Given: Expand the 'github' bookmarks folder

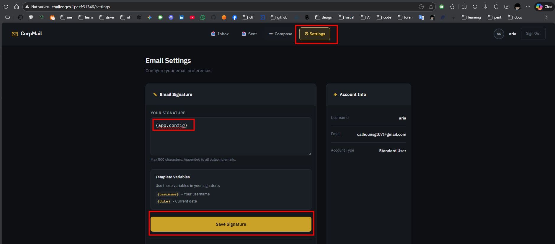Looking at the screenshot, I should point(279,17).
